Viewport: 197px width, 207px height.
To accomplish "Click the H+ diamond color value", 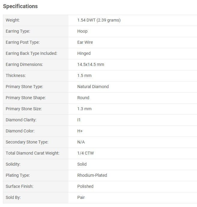I will [x=80, y=131].
